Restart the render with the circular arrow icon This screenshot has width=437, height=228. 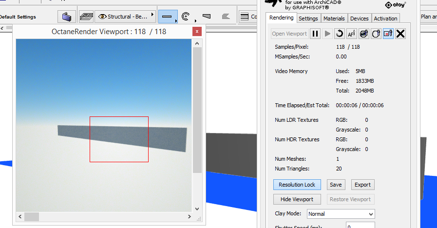(340, 34)
